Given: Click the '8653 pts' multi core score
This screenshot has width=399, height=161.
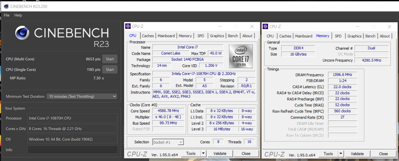Looking at the screenshot, I should [93, 59].
